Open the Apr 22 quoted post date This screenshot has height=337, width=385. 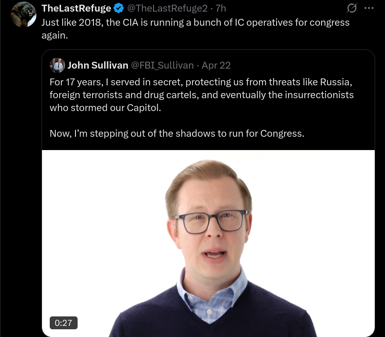click(216, 65)
